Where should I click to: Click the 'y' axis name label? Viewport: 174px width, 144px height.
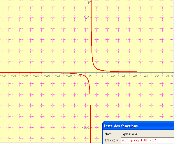(89, 2)
